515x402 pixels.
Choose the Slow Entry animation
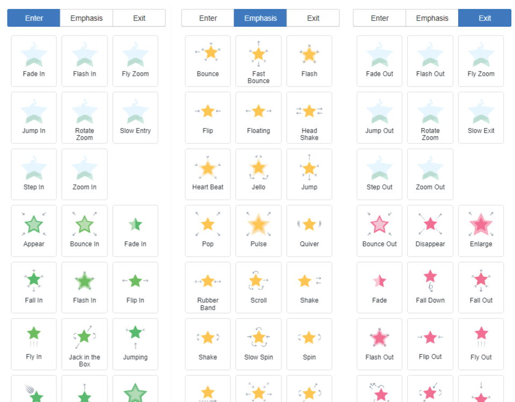pos(135,118)
